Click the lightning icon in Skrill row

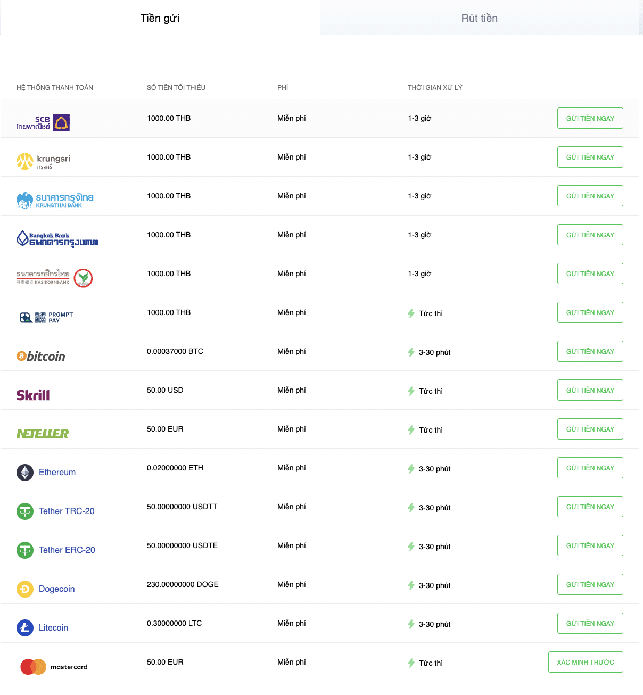(x=411, y=391)
